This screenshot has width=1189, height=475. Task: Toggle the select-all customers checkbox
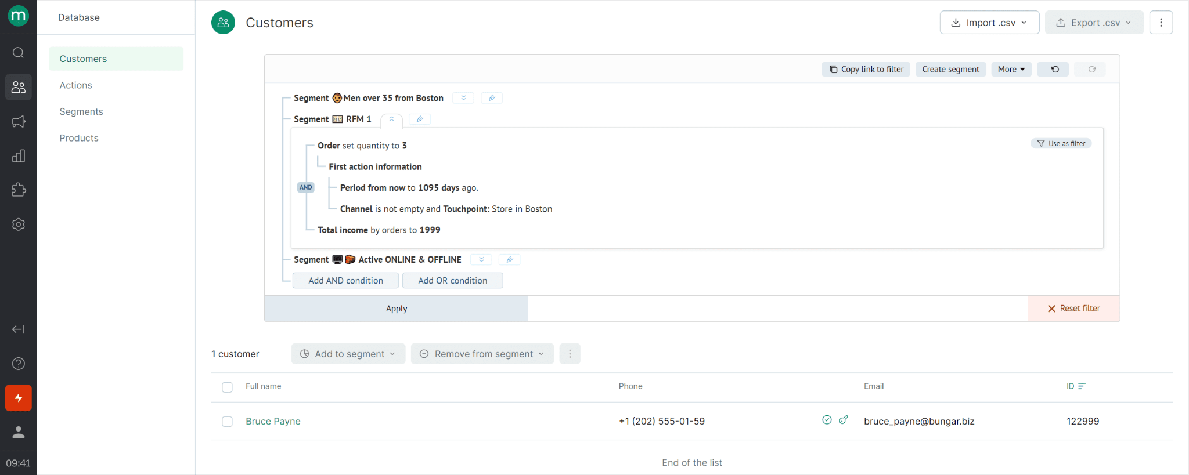pos(228,387)
